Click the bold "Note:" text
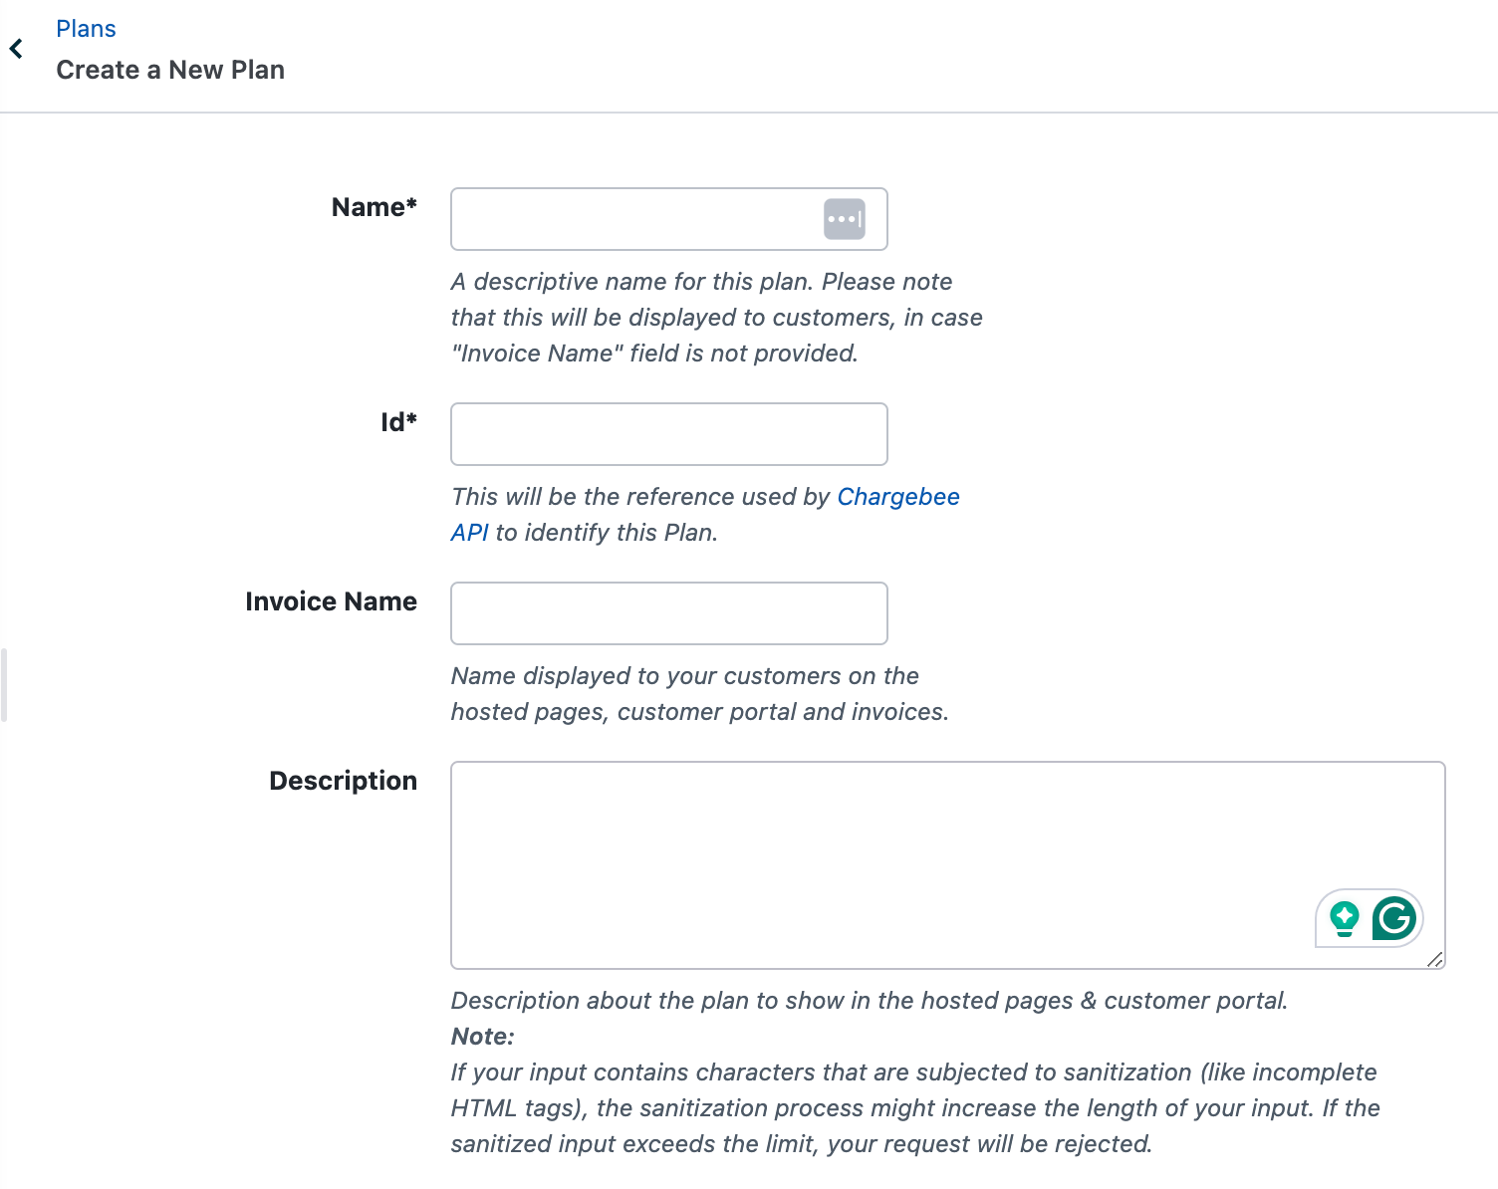The height and width of the screenshot is (1189, 1498). point(483,1037)
